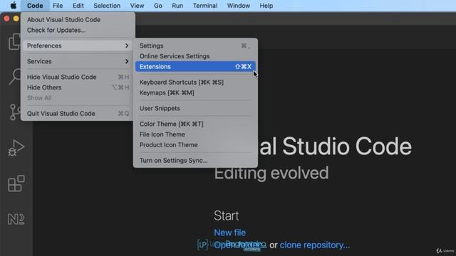Open Settings from Preferences submenu
The width and height of the screenshot is (456, 256).
195,46
